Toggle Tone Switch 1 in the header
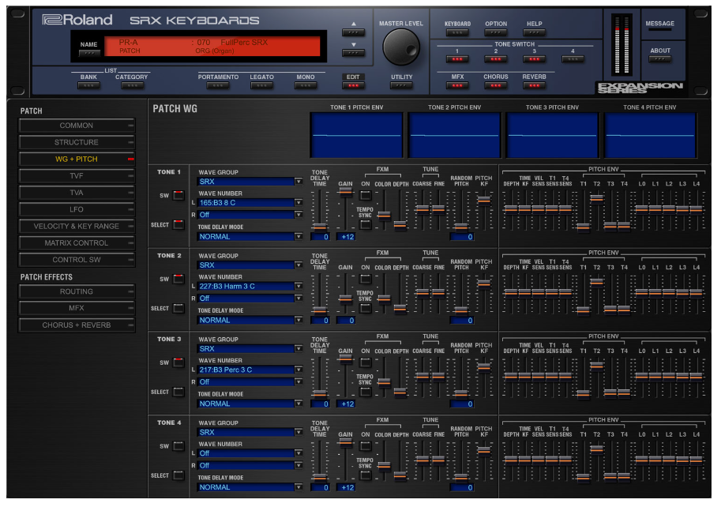The width and height of the screenshot is (721, 507). click(457, 59)
